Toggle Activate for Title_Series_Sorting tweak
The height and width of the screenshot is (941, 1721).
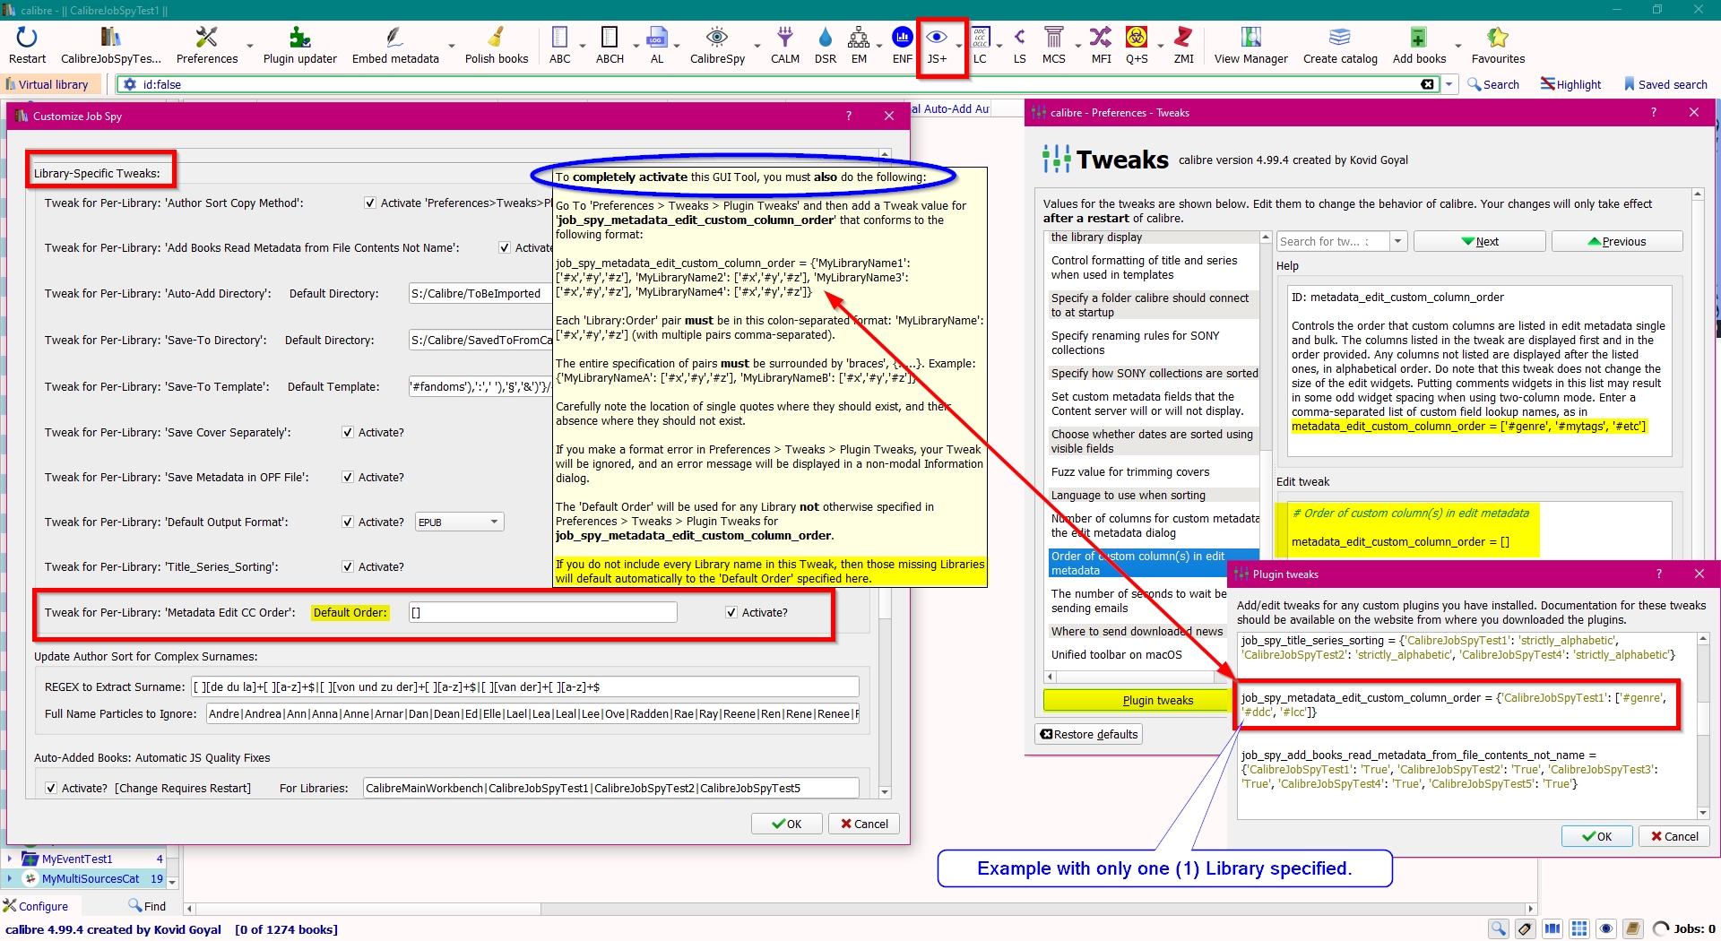click(348, 567)
